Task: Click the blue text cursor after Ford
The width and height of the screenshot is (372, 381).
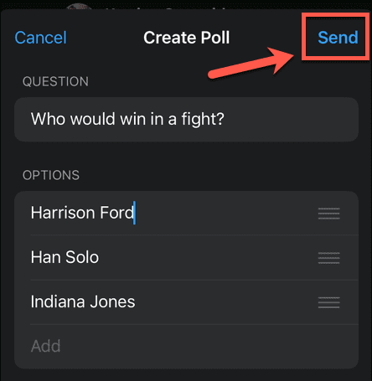Action: [135, 213]
